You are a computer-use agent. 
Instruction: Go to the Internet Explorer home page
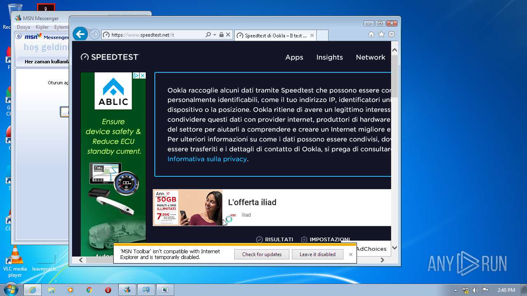[371, 35]
